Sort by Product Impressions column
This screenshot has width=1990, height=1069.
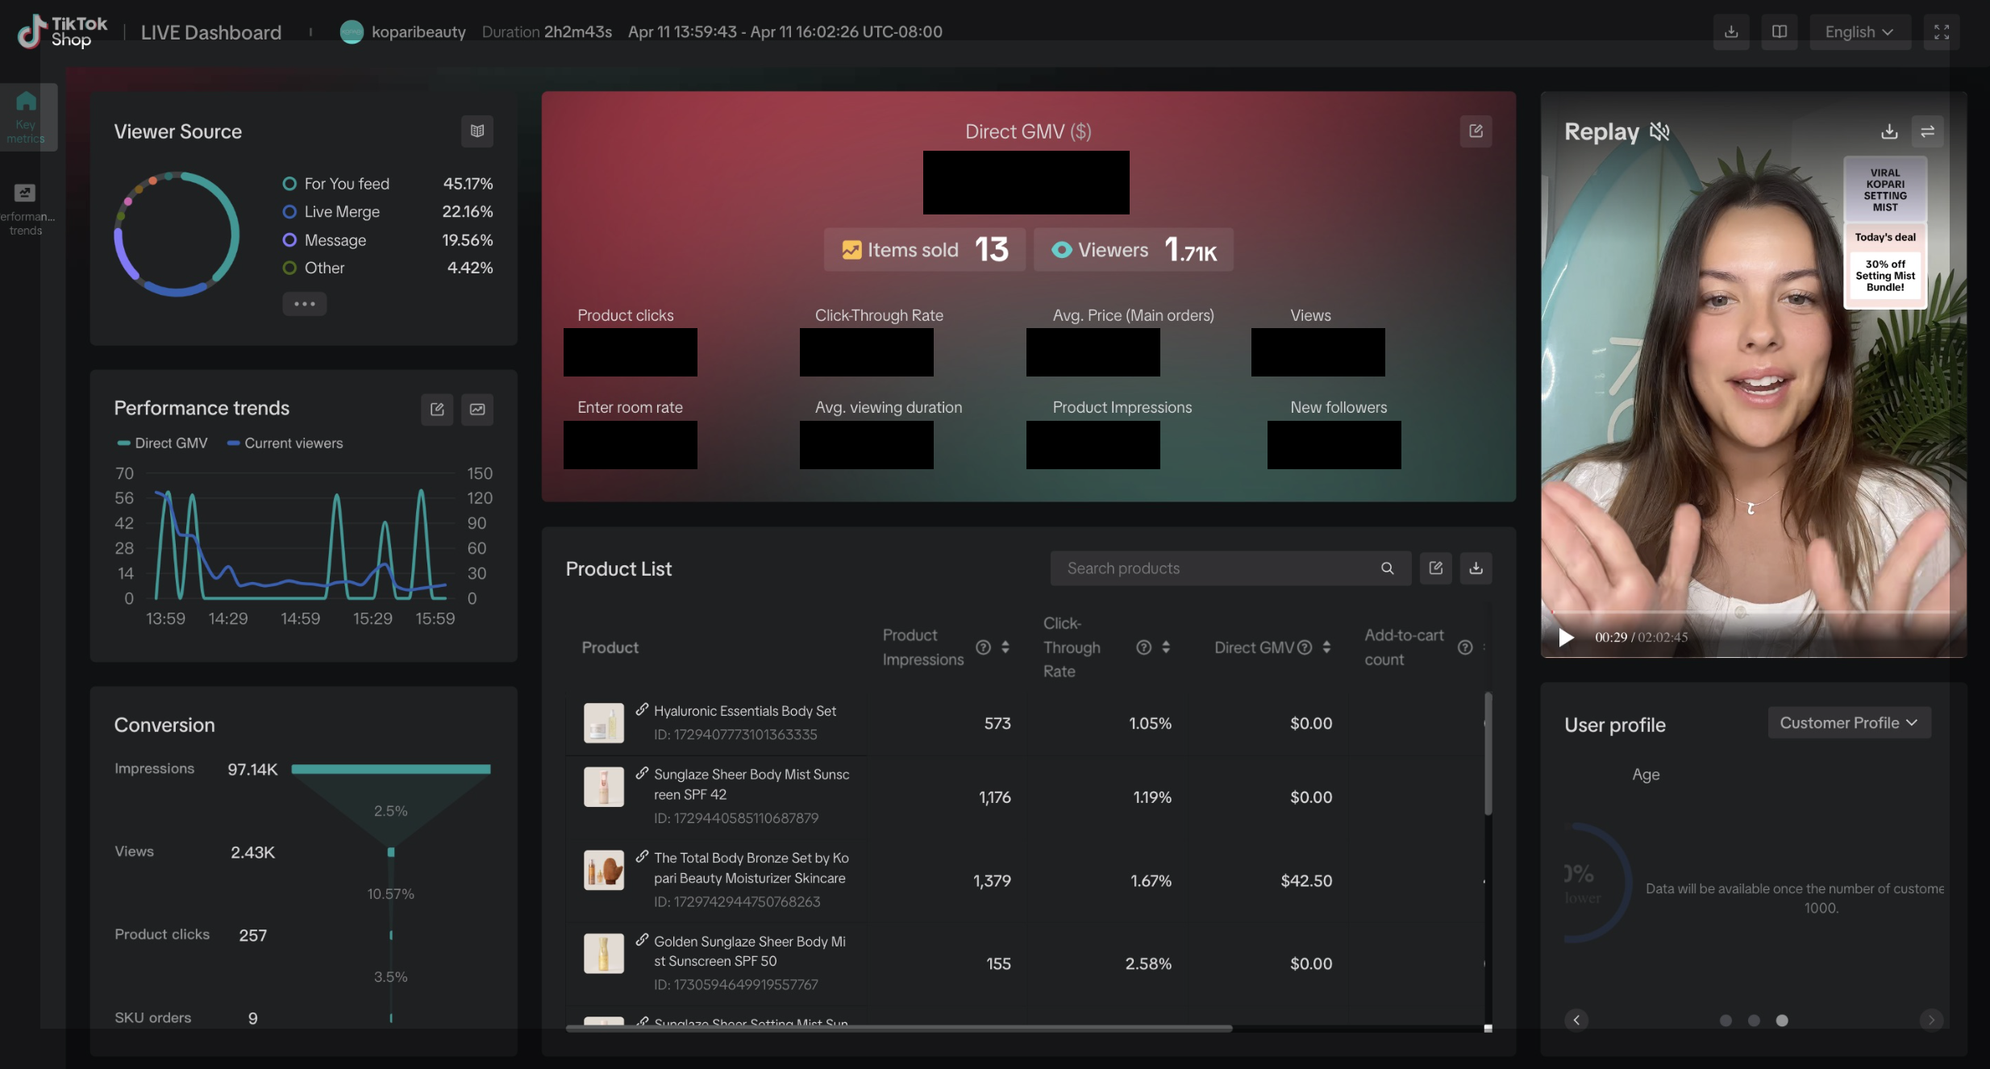coord(1005,647)
